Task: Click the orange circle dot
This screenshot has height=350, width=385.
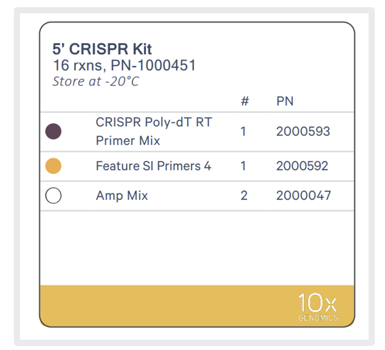Action: [53, 166]
